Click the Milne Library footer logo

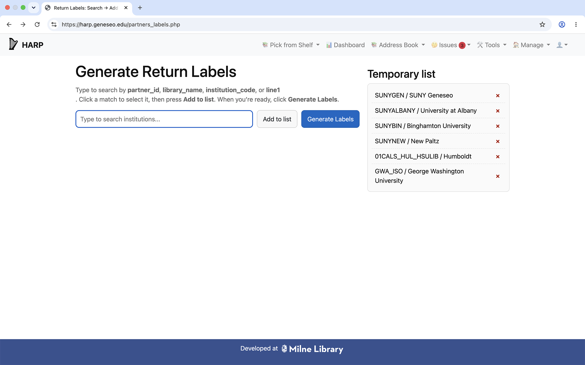(312, 349)
